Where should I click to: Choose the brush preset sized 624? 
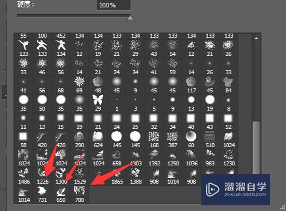(x=98, y=136)
